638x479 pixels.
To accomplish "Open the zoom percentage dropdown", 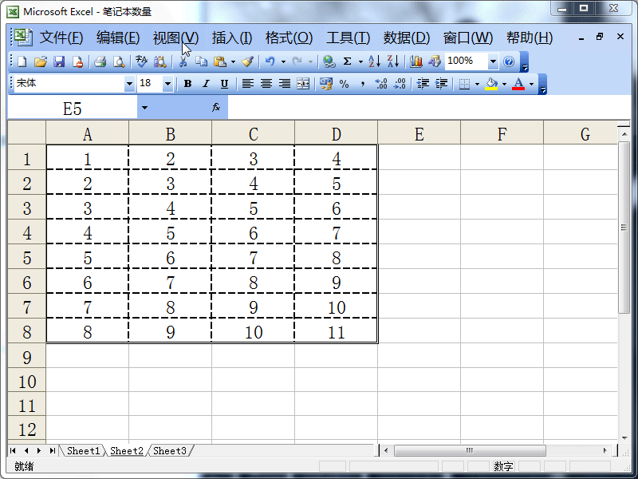I will coord(493,61).
